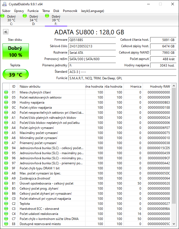Click the status icon for attribute 94 row

6,148
